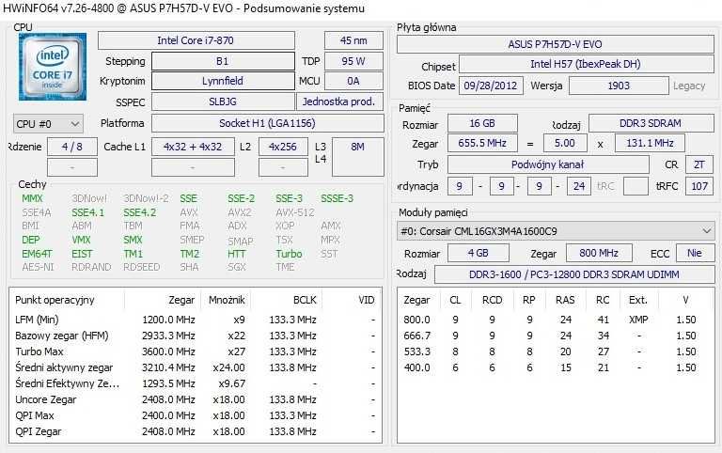Click the RAS column header in timings table
This screenshot has height=453, width=722.
pyautogui.click(x=565, y=300)
